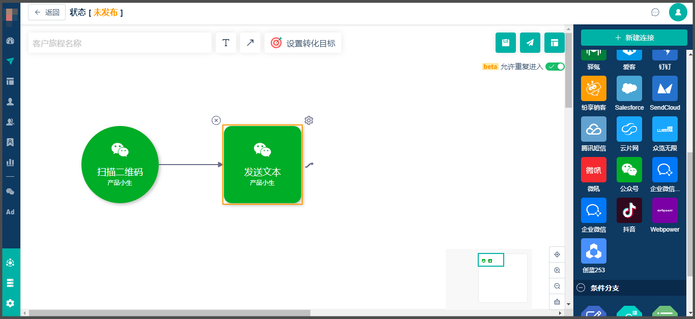Open the dashboard gauge icon in sidebar
The height and width of the screenshot is (319, 695).
10,41
